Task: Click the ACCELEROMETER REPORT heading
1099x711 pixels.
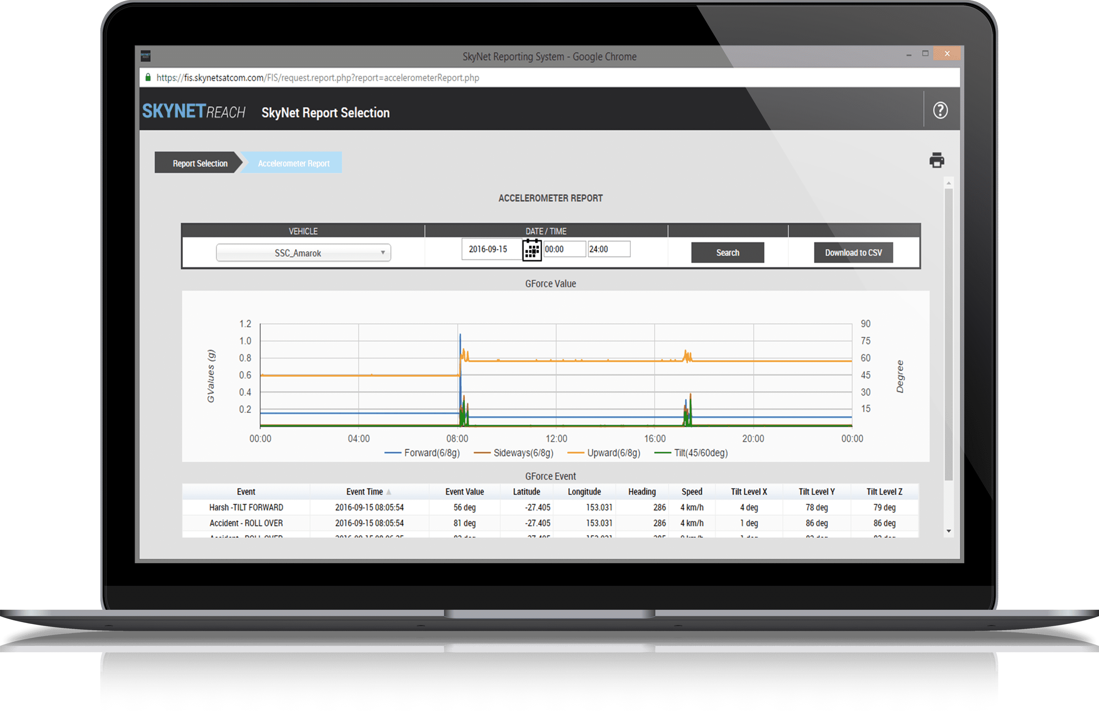Action: (550, 198)
